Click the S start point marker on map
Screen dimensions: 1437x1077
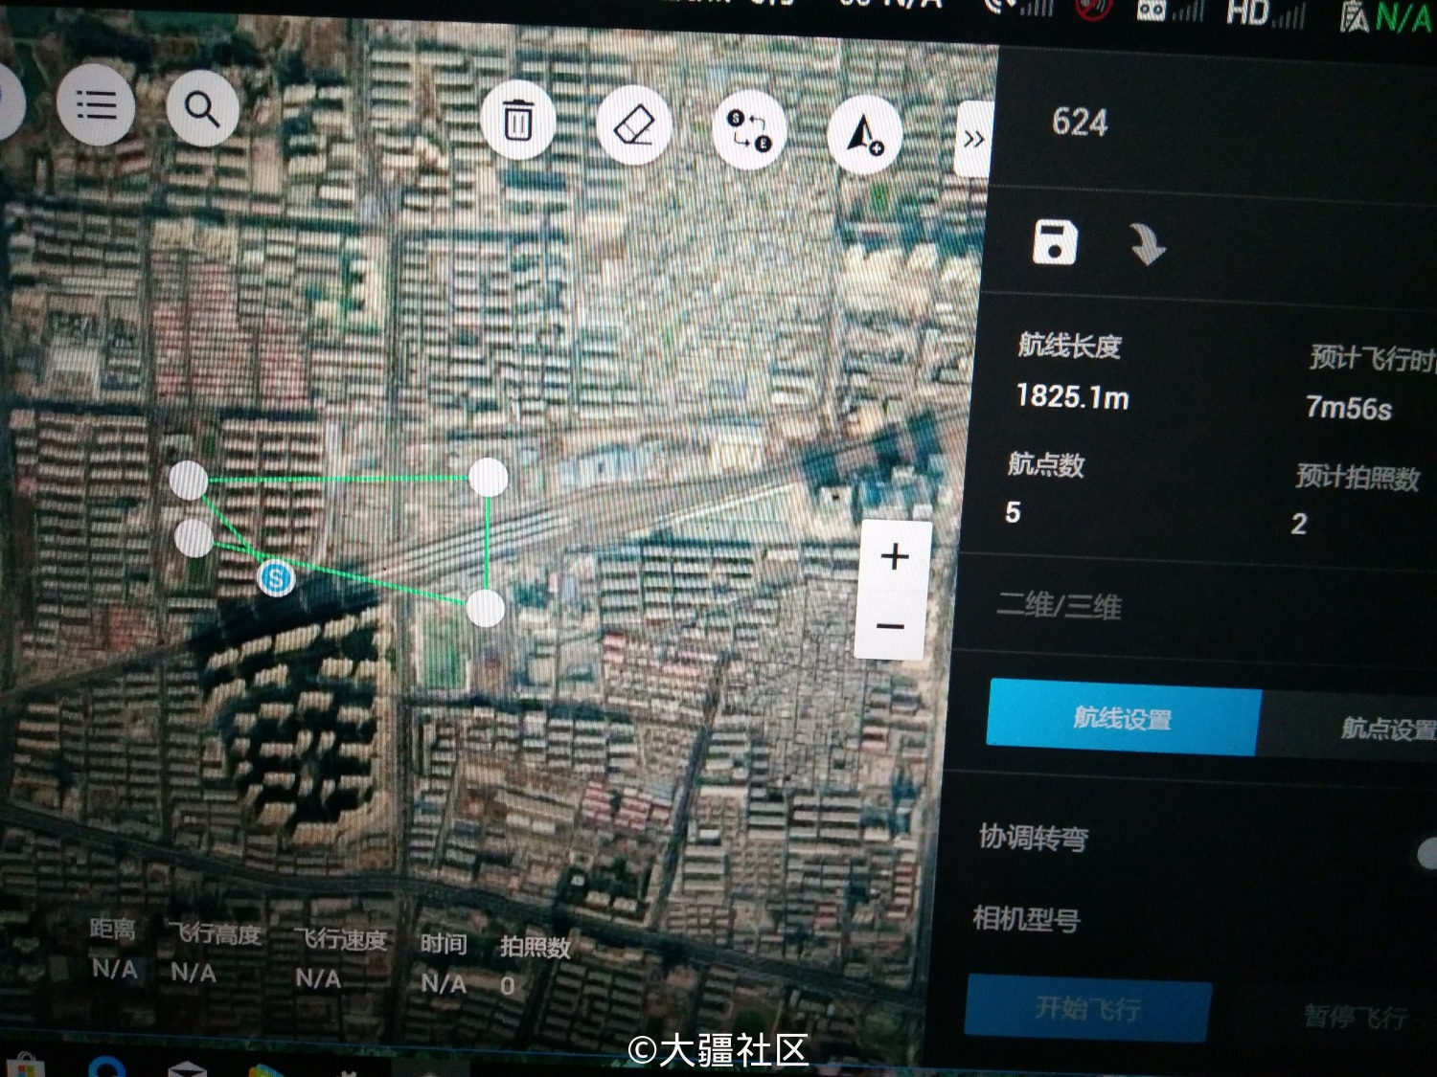pyautogui.click(x=276, y=577)
